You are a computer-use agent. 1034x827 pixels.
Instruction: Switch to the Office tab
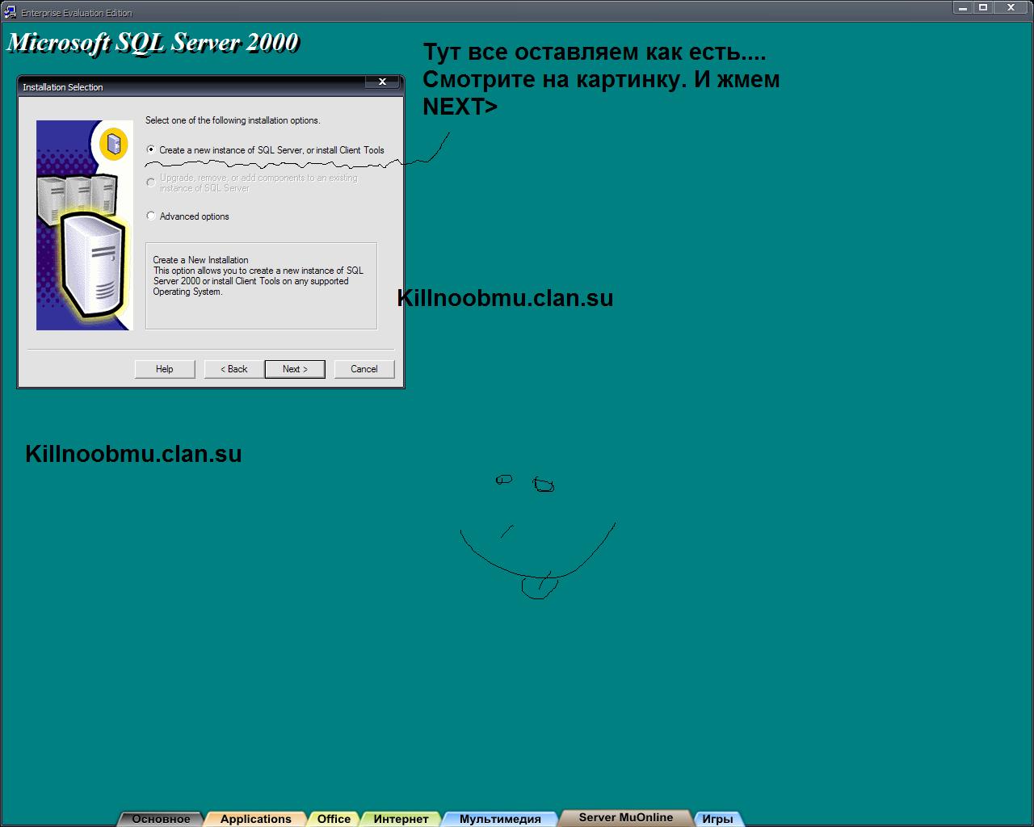click(334, 819)
